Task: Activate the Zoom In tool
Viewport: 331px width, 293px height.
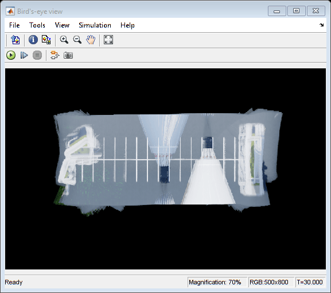Action: 64,40
